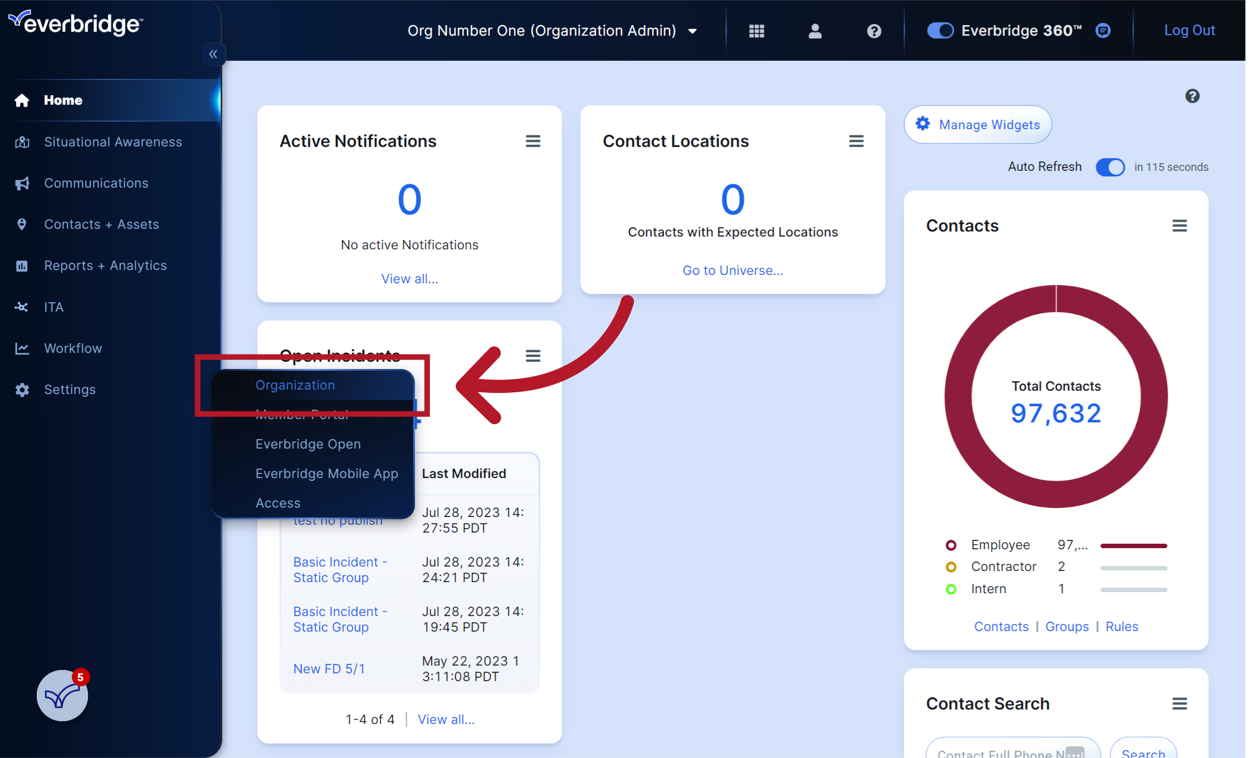The image size is (1259, 758).
Task: Open Settings via the gear icon
Action: click(22, 389)
